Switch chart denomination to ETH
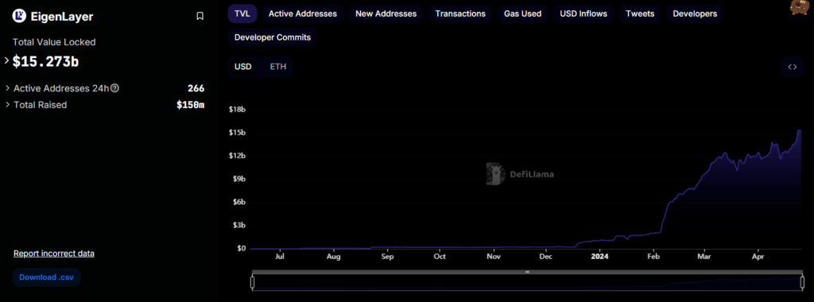The image size is (814, 302). (x=278, y=67)
